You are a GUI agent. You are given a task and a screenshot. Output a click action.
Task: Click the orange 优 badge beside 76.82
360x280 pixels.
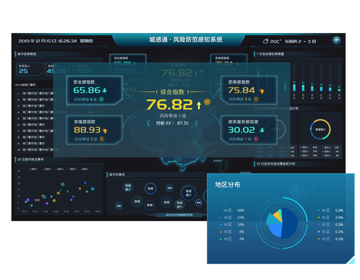tap(207, 102)
